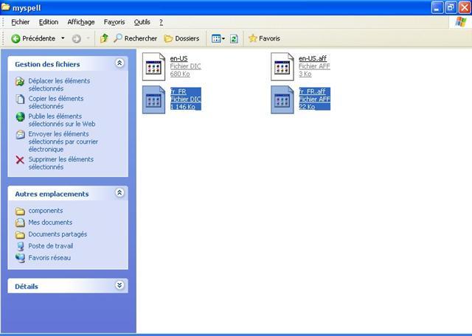Click the Windows flag logo
Image resolution: width=472 pixels, height=336 pixels.
(460, 22)
